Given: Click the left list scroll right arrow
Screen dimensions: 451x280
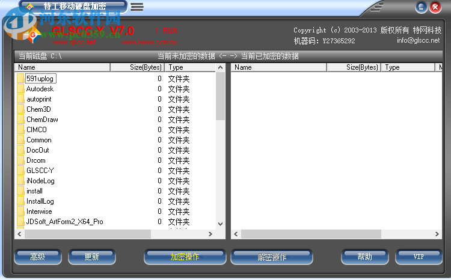Looking at the screenshot, I should click(x=210, y=234).
